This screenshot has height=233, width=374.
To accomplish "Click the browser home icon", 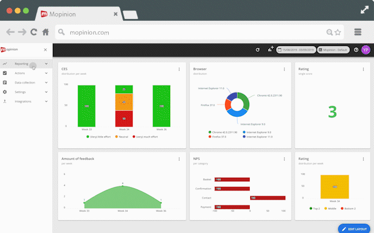I will click(x=45, y=32).
